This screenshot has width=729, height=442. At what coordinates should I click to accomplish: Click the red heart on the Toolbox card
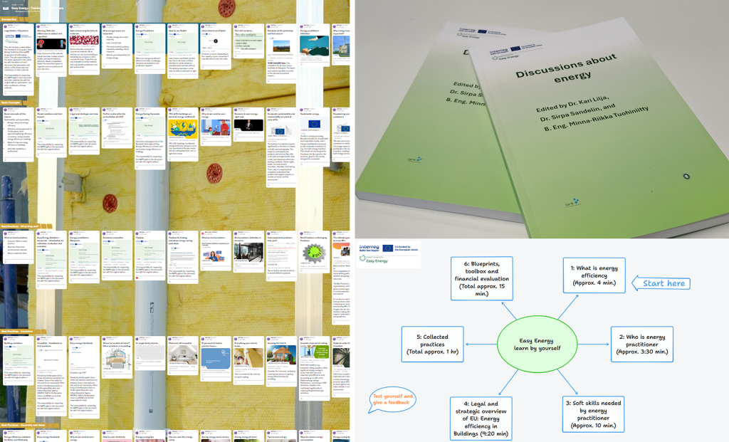coord(137,278)
